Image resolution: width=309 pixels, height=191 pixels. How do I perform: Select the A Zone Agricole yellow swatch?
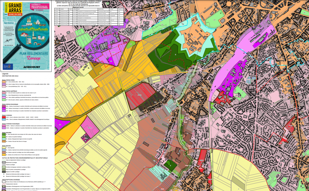point(3,148)
